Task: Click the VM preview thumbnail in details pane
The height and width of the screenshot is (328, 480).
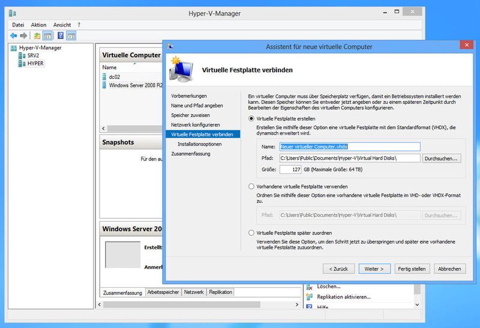Action: pyautogui.click(x=122, y=255)
